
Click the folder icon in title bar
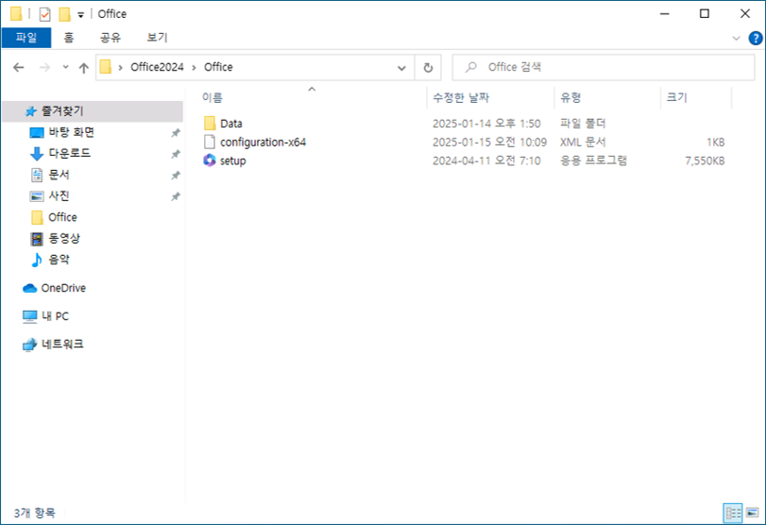click(x=16, y=14)
